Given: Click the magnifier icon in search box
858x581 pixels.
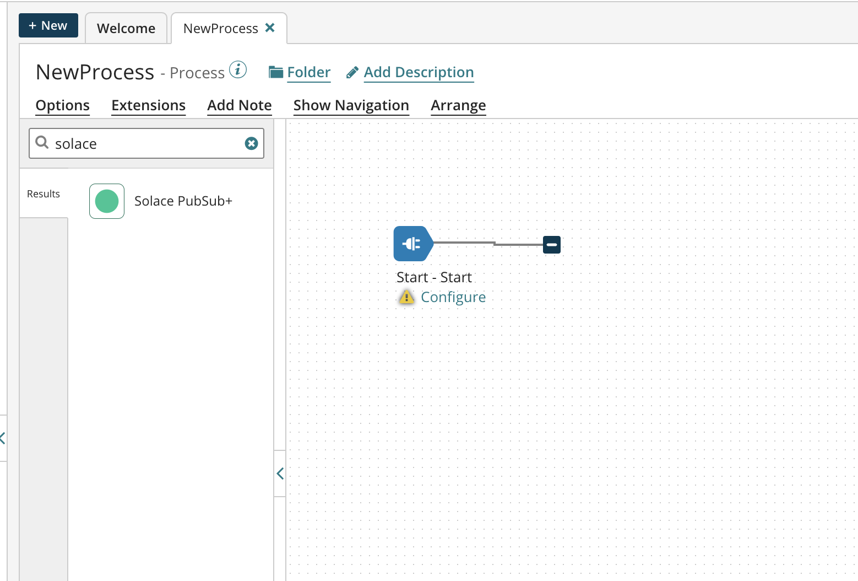Looking at the screenshot, I should click(42, 143).
